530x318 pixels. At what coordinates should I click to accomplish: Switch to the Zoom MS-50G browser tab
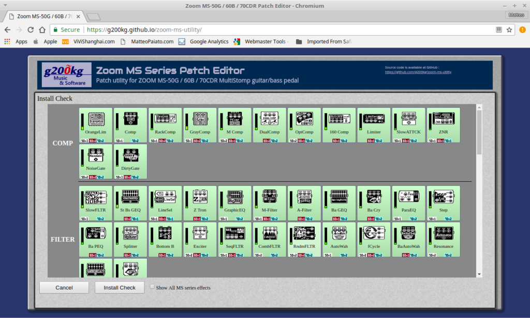tap(45, 16)
